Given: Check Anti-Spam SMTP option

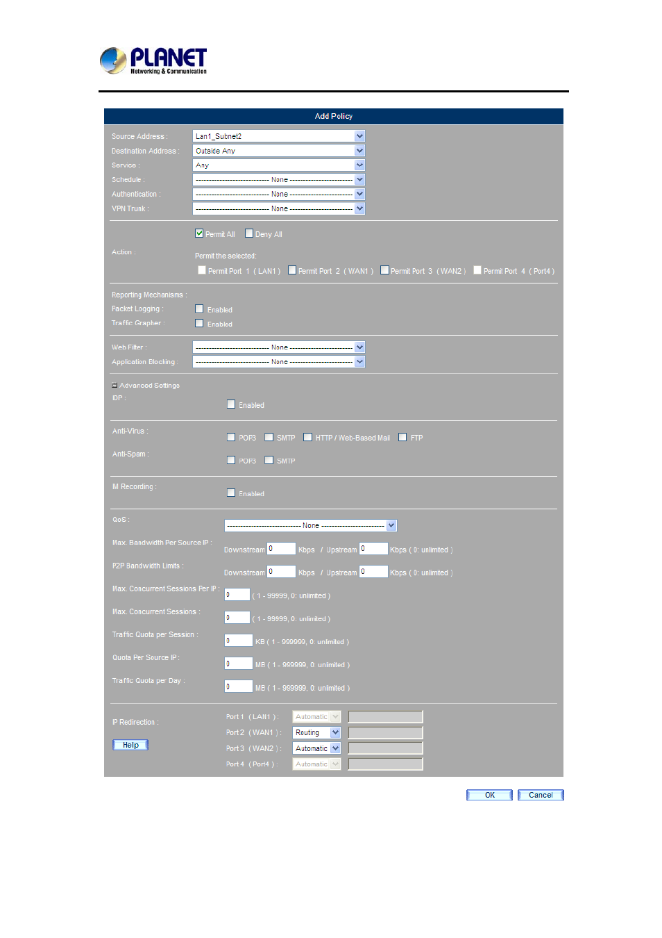Looking at the screenshot, I should coord(269,460).
